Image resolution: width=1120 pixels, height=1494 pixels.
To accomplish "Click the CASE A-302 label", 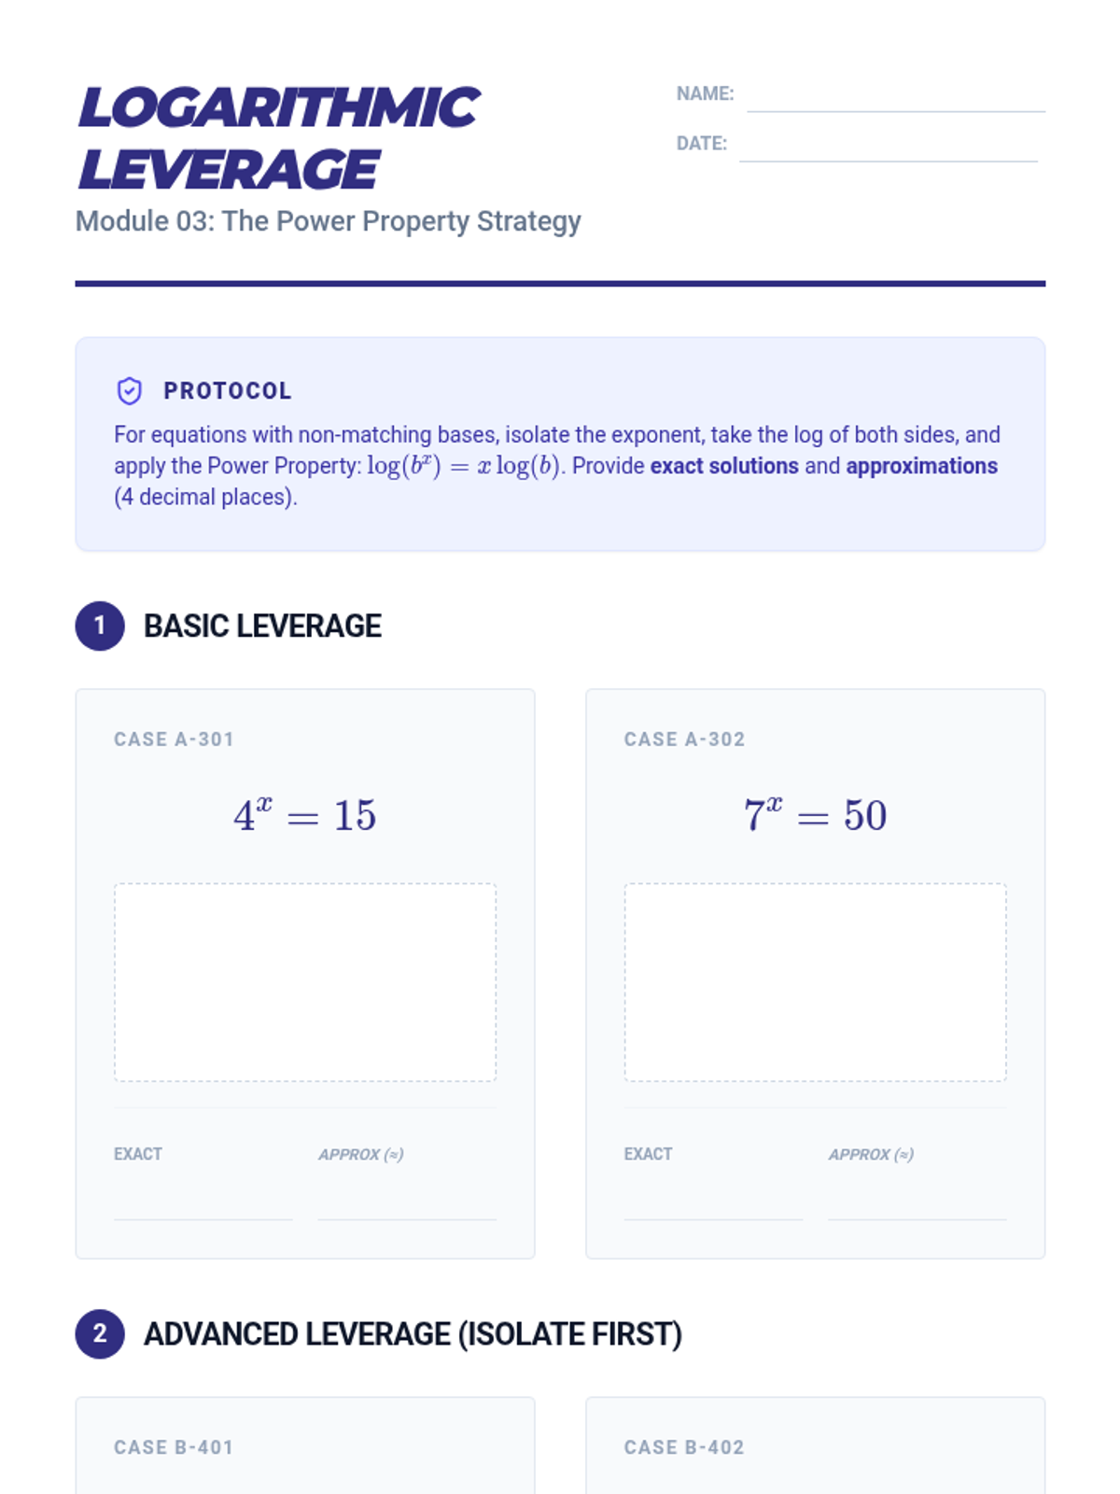I will [684, 740].
